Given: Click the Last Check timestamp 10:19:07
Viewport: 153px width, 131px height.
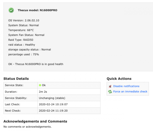Looking at the screenshot, I should 53,104.
